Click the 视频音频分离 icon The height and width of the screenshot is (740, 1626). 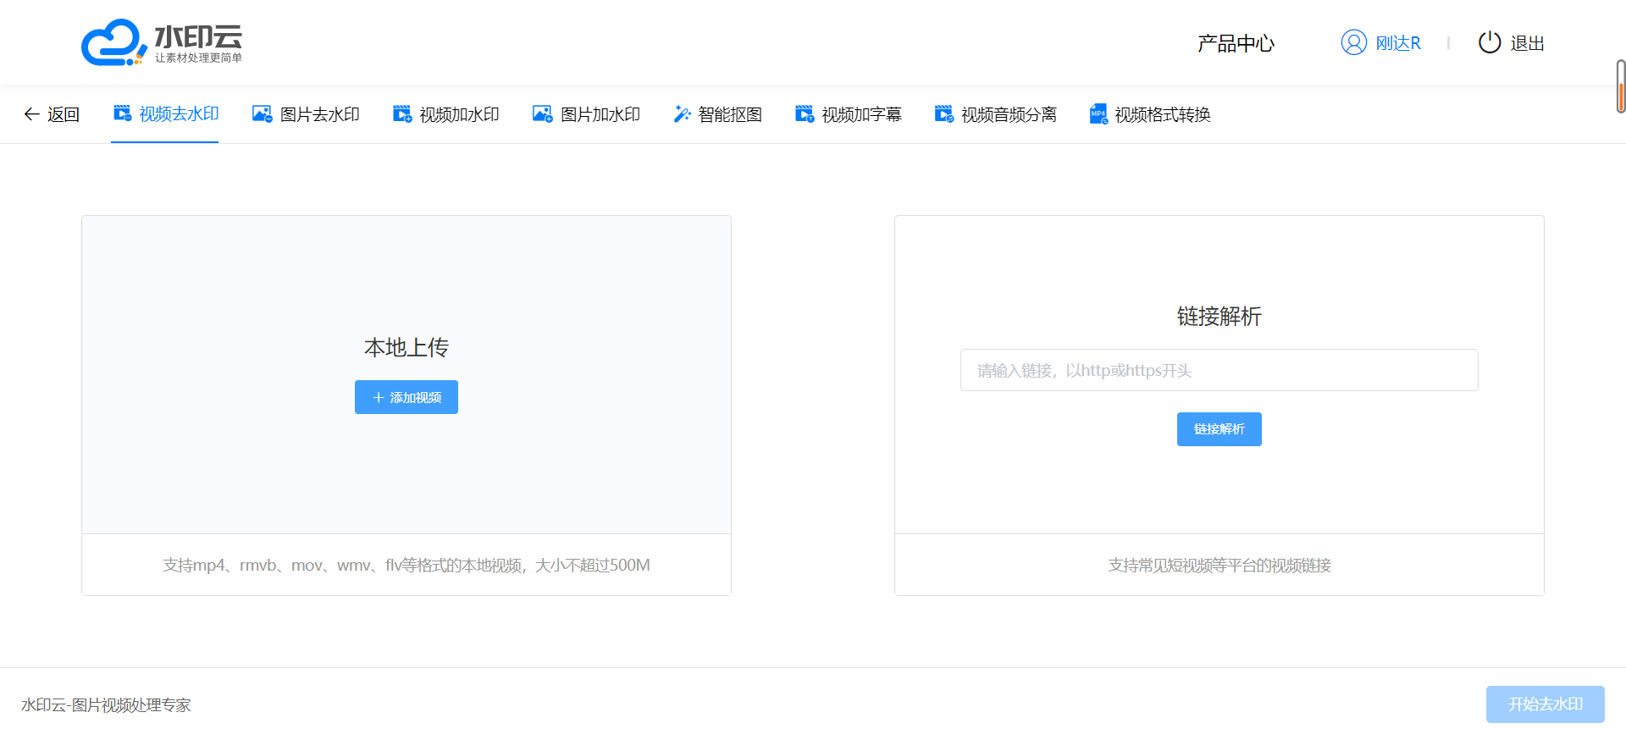point(944,113)
